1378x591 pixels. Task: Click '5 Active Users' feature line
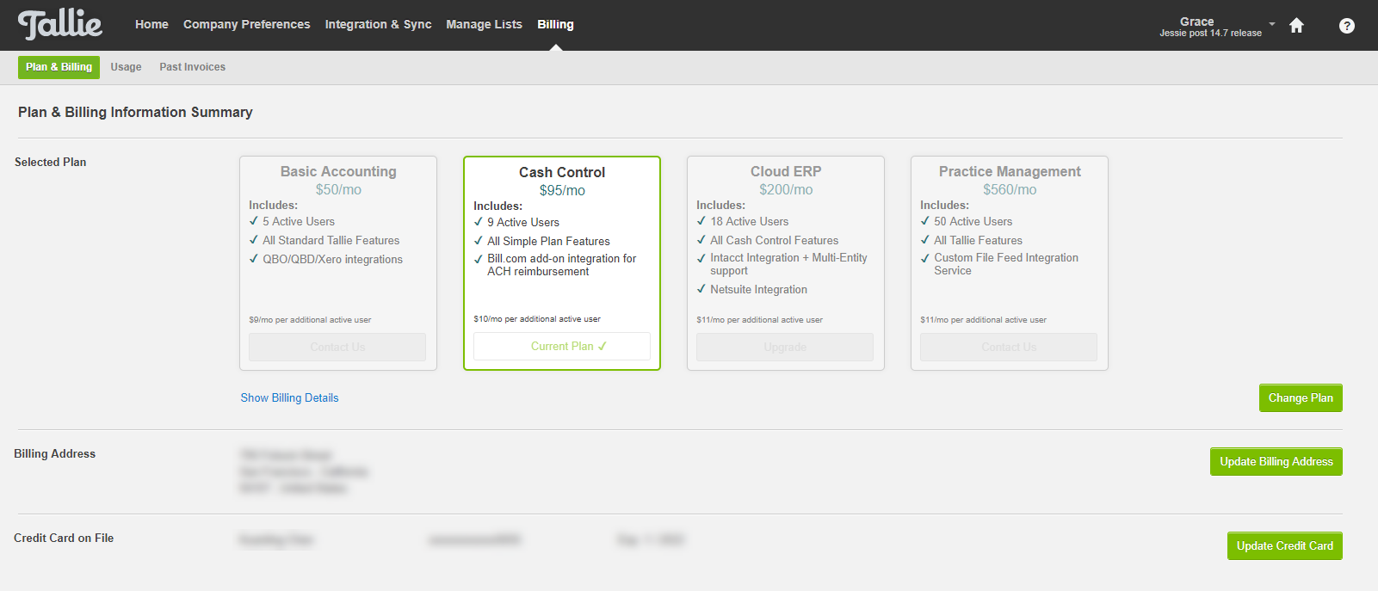tap(299, 222)
